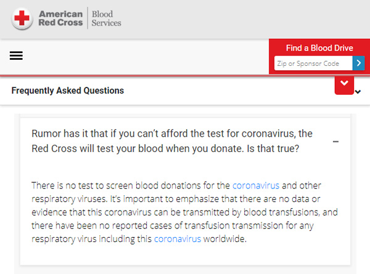The width and height of the screenshot is (370, 274).
Task: Open the coronavirus link before "worldwide"
Action: point(177,239)
